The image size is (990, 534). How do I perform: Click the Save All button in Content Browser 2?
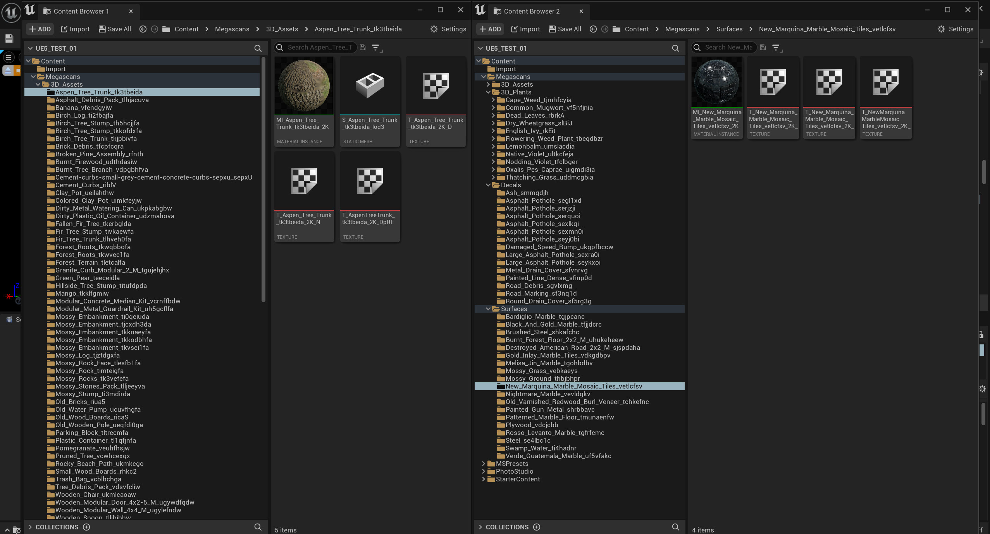tap(565, 29)
